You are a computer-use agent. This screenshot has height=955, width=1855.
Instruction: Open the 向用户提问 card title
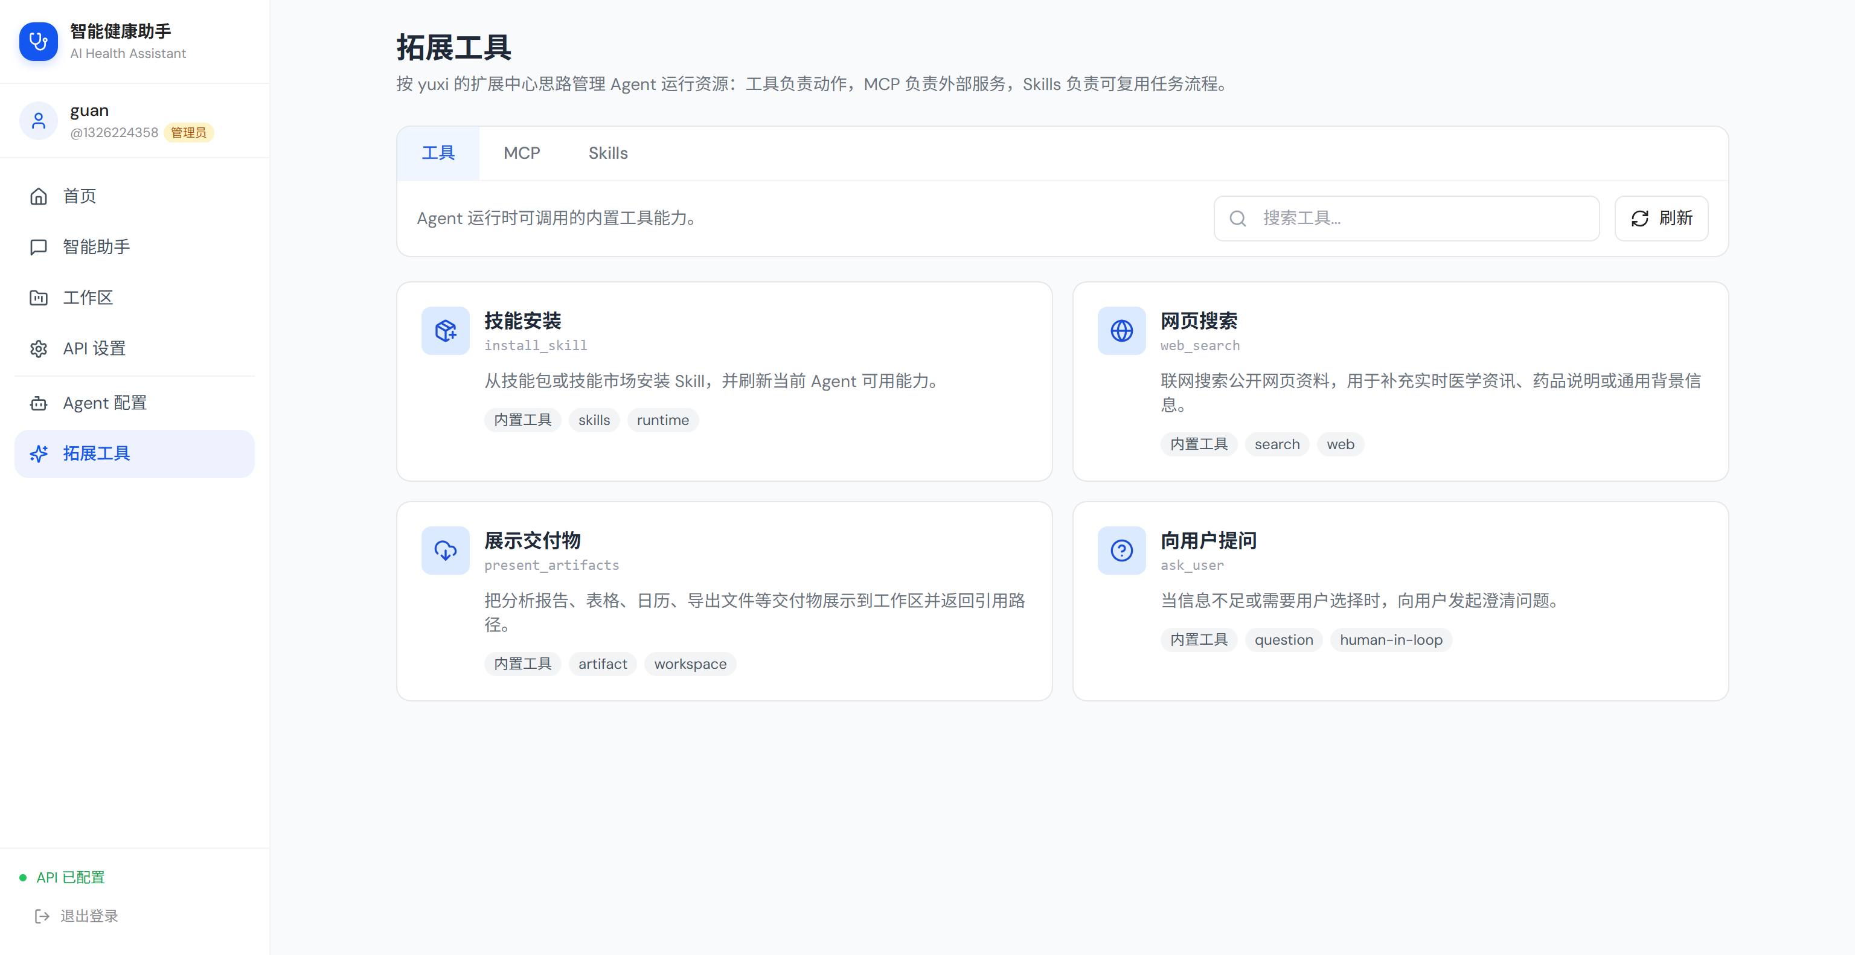1208,540
